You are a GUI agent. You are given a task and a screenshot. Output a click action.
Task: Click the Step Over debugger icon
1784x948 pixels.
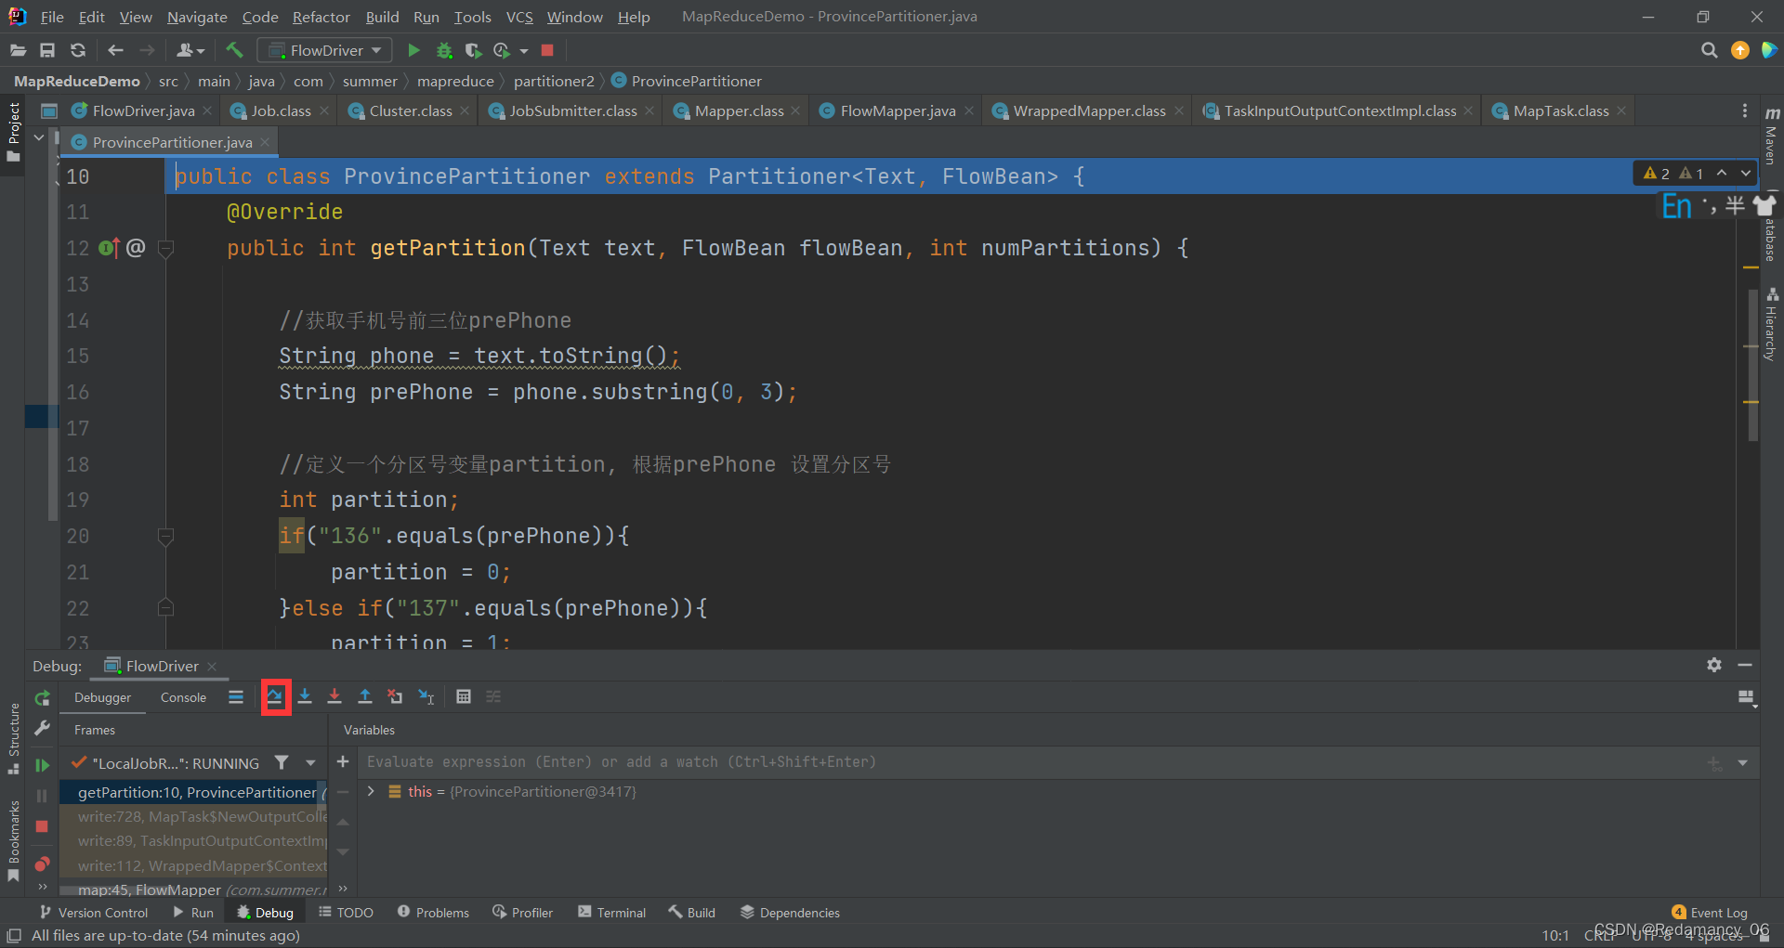tap(275, 696)
